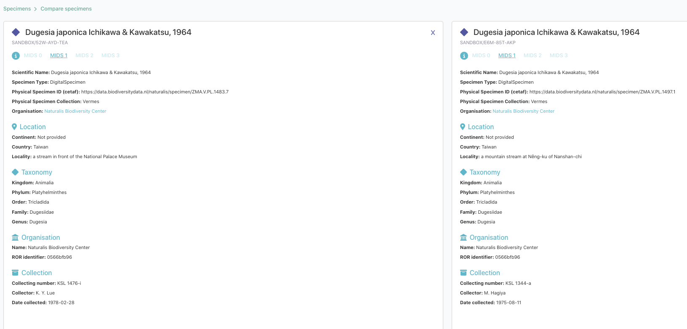The image size is (687, 329).
Task: Remove the left specimen with the X button
Action: coord(433,33)
